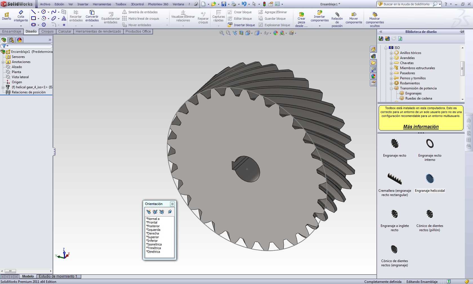
Task: Click the Equidistanciar entidades tool
Action: tap(111, 18)
